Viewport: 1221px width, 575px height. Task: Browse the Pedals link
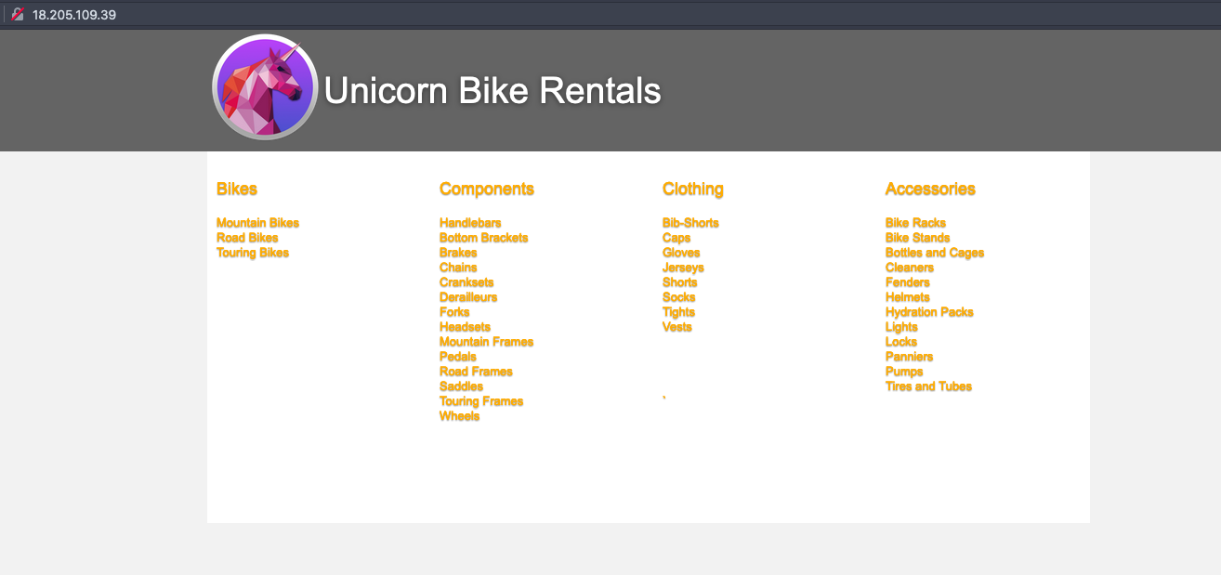(458, 357)
